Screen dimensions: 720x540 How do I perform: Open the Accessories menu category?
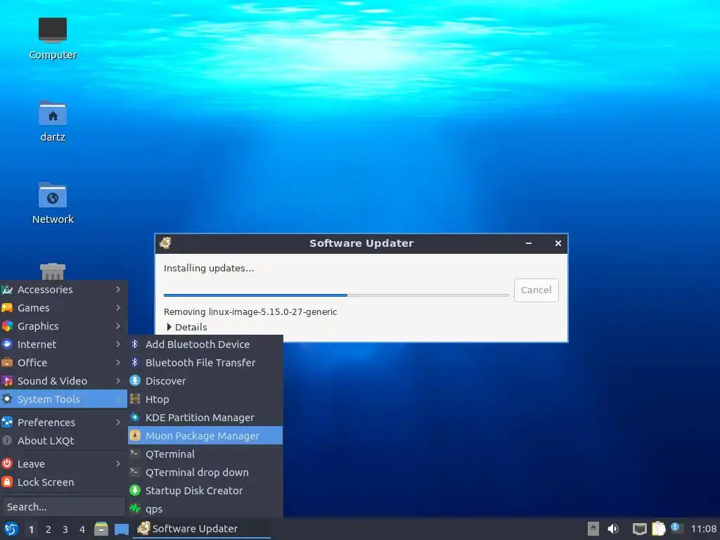(x=63, y=289)
